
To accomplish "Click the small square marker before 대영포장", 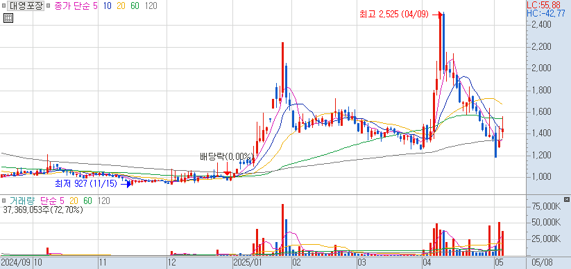I will pos(3,6).
